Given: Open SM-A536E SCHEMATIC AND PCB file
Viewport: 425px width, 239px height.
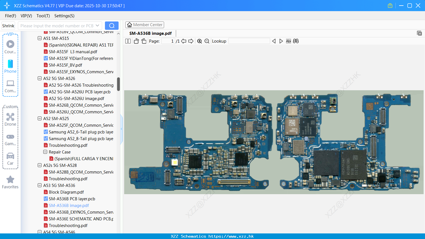Looking at the screenshot, I should tap(81, 219).
